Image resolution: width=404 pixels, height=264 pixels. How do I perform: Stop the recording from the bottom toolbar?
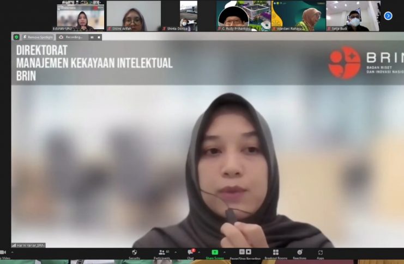tap(249, 252)
